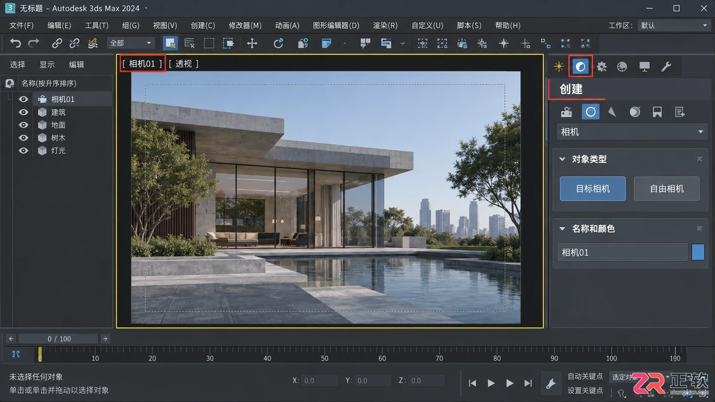The height and width of the screenshot is (402, 715).
Task: Select the triangle category icon under 创建
Action: (612, 112)
